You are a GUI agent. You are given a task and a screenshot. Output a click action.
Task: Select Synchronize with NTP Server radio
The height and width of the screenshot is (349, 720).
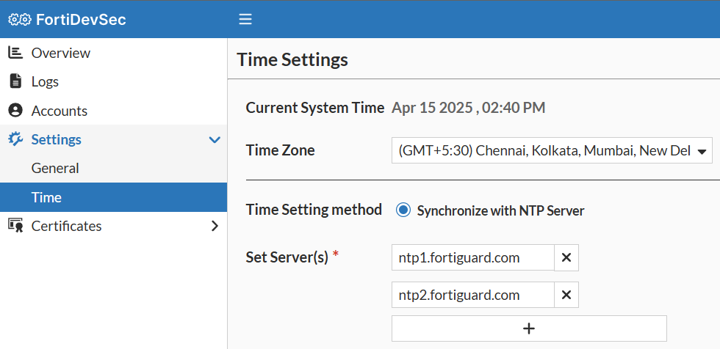403,210
